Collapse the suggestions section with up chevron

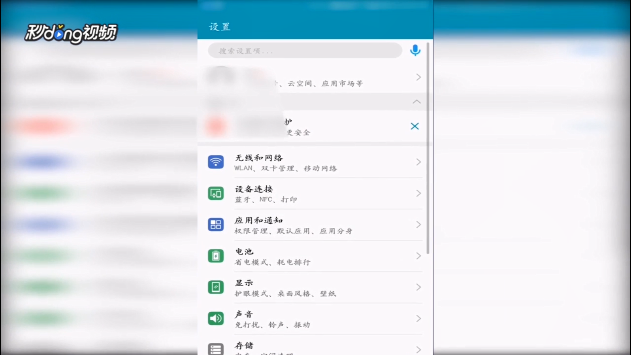click(x=416, y=102)
